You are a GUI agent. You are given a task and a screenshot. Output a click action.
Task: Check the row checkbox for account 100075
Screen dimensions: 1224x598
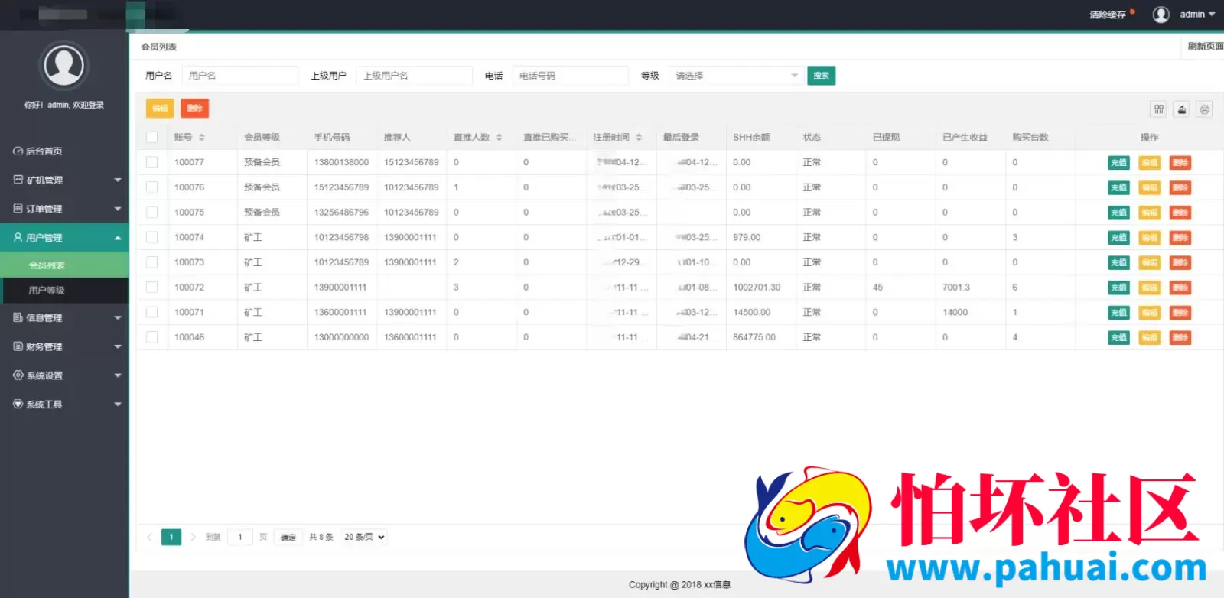coord(152,213)
